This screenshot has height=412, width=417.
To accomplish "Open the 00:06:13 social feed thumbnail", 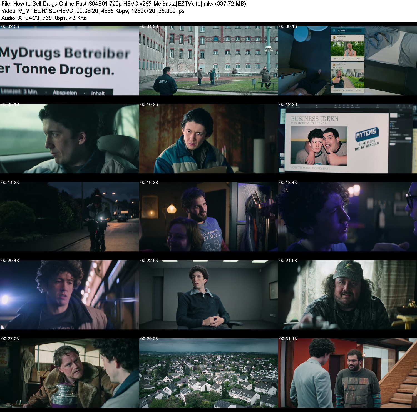I will click(x=348, y=61).
